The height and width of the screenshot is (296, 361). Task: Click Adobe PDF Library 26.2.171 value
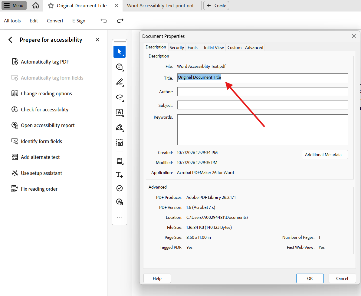(211, 197)
